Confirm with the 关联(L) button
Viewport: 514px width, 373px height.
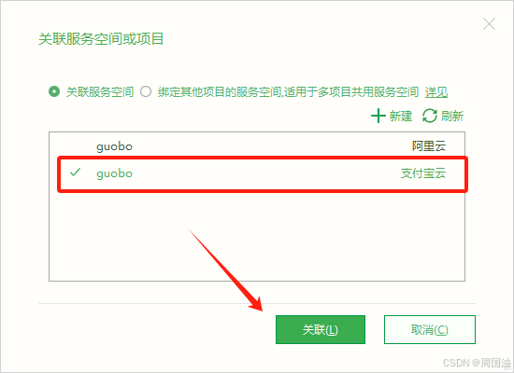point(321,329)
